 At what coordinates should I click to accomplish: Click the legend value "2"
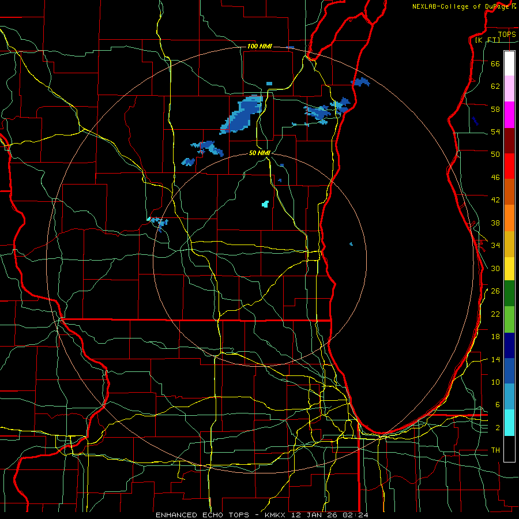[498, 428]
